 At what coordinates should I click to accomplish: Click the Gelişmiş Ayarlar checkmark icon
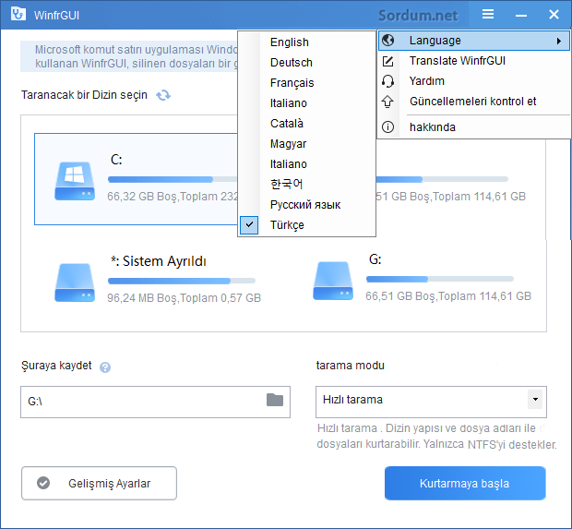tap(43, 483)
